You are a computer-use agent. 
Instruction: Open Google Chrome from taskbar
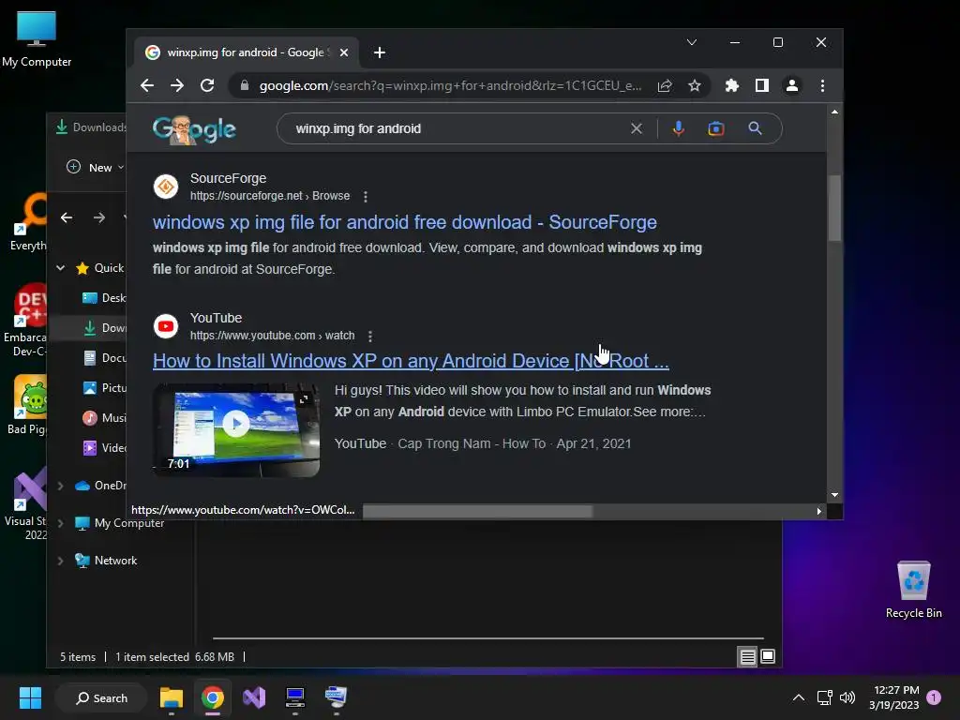click(213, 697)
